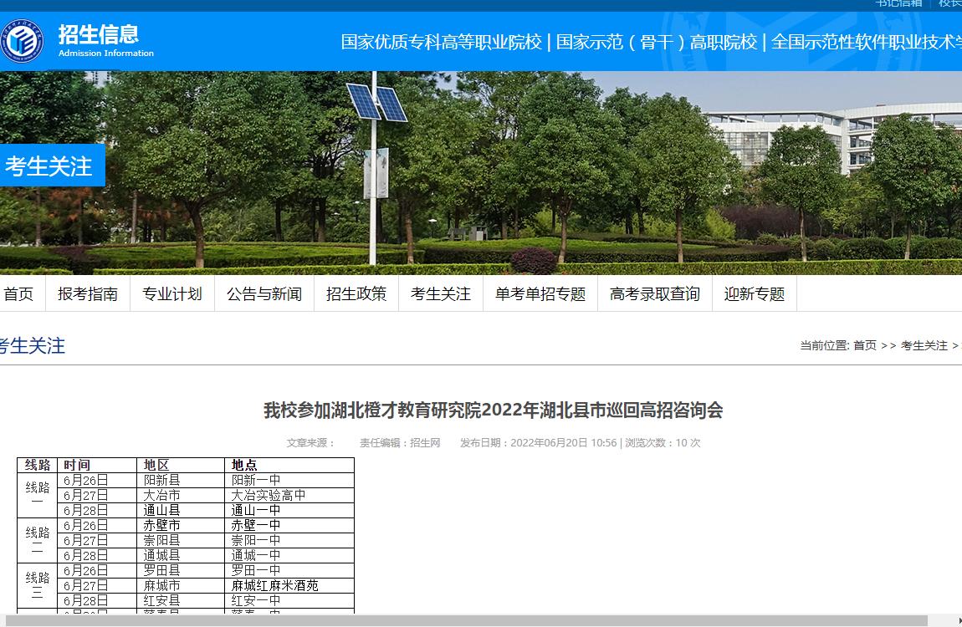
Task: Click 红安县 region cell
Action: (181, 600)
